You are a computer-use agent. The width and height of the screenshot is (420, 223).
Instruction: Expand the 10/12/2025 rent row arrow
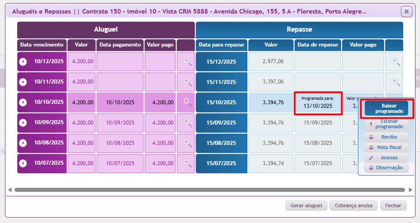(x=23, y=62)
